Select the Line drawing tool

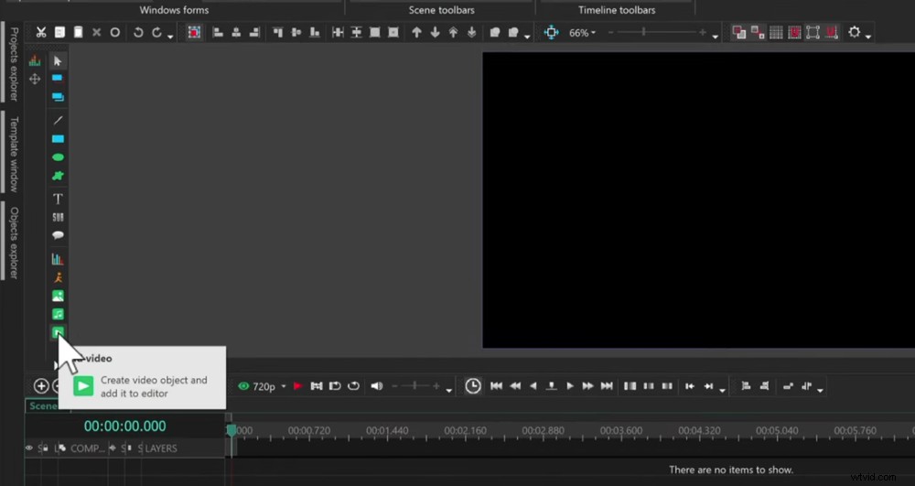click(x=58, y=120)
